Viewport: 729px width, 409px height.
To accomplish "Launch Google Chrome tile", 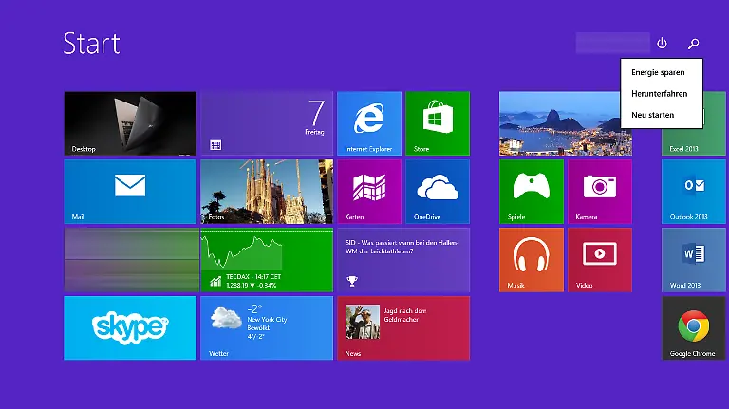I will pos(694,328).
